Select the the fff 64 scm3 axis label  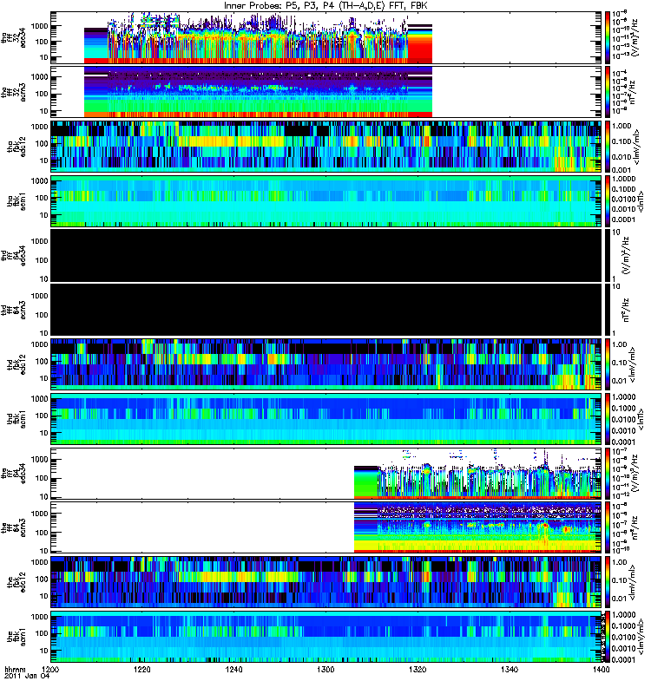14,528
